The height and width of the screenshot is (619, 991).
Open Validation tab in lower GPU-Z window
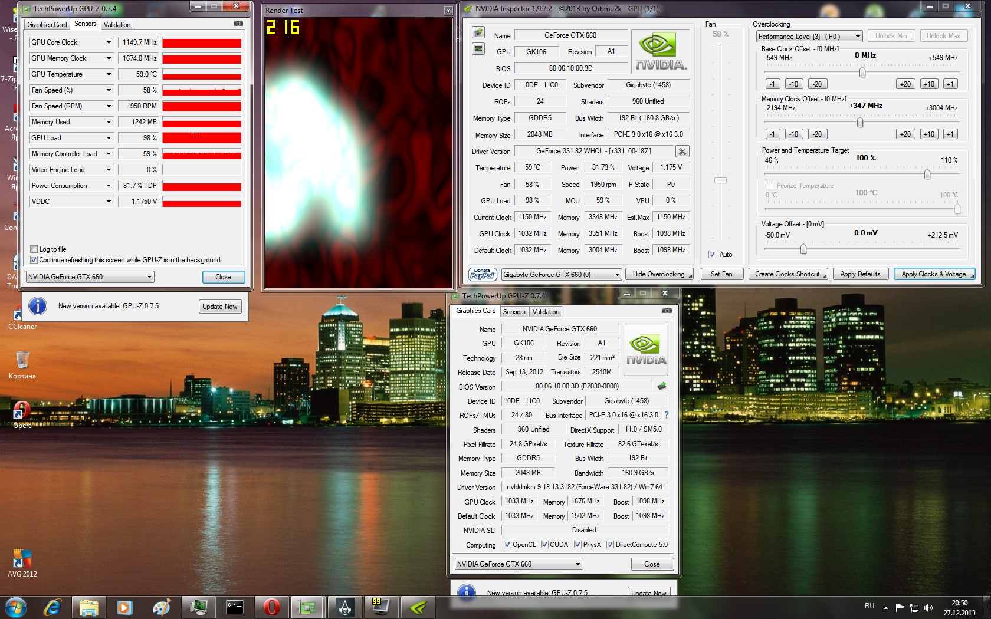546,312
